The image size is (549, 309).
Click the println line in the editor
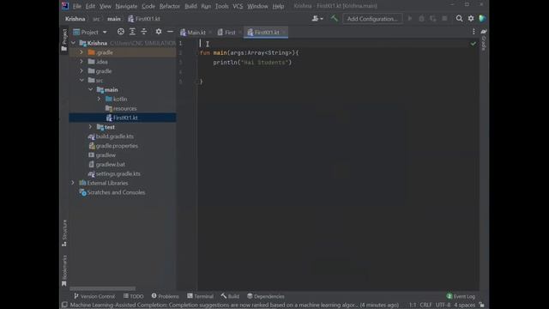click(x=252, y=63)
